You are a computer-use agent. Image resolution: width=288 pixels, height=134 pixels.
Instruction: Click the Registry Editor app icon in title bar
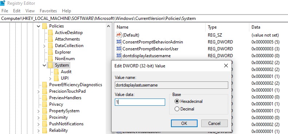coord(3,3)
